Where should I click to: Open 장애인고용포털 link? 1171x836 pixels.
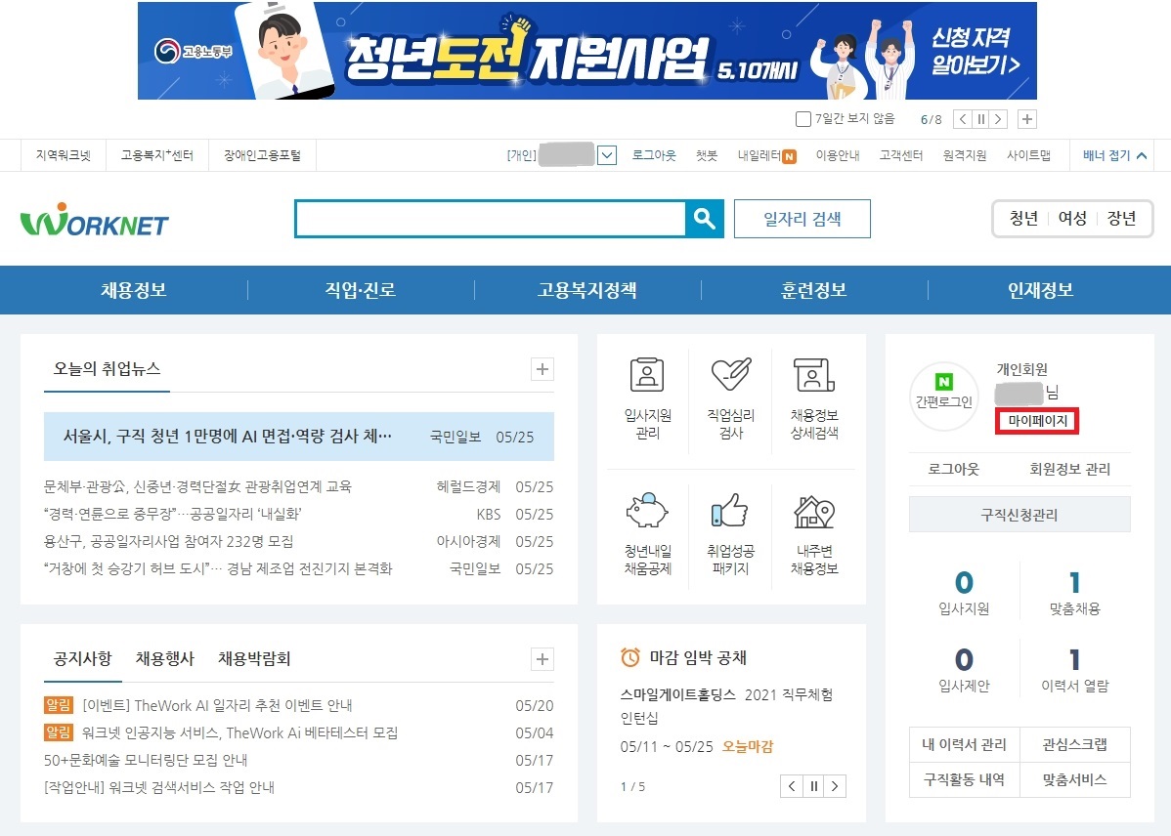click(x=262, y=155)
